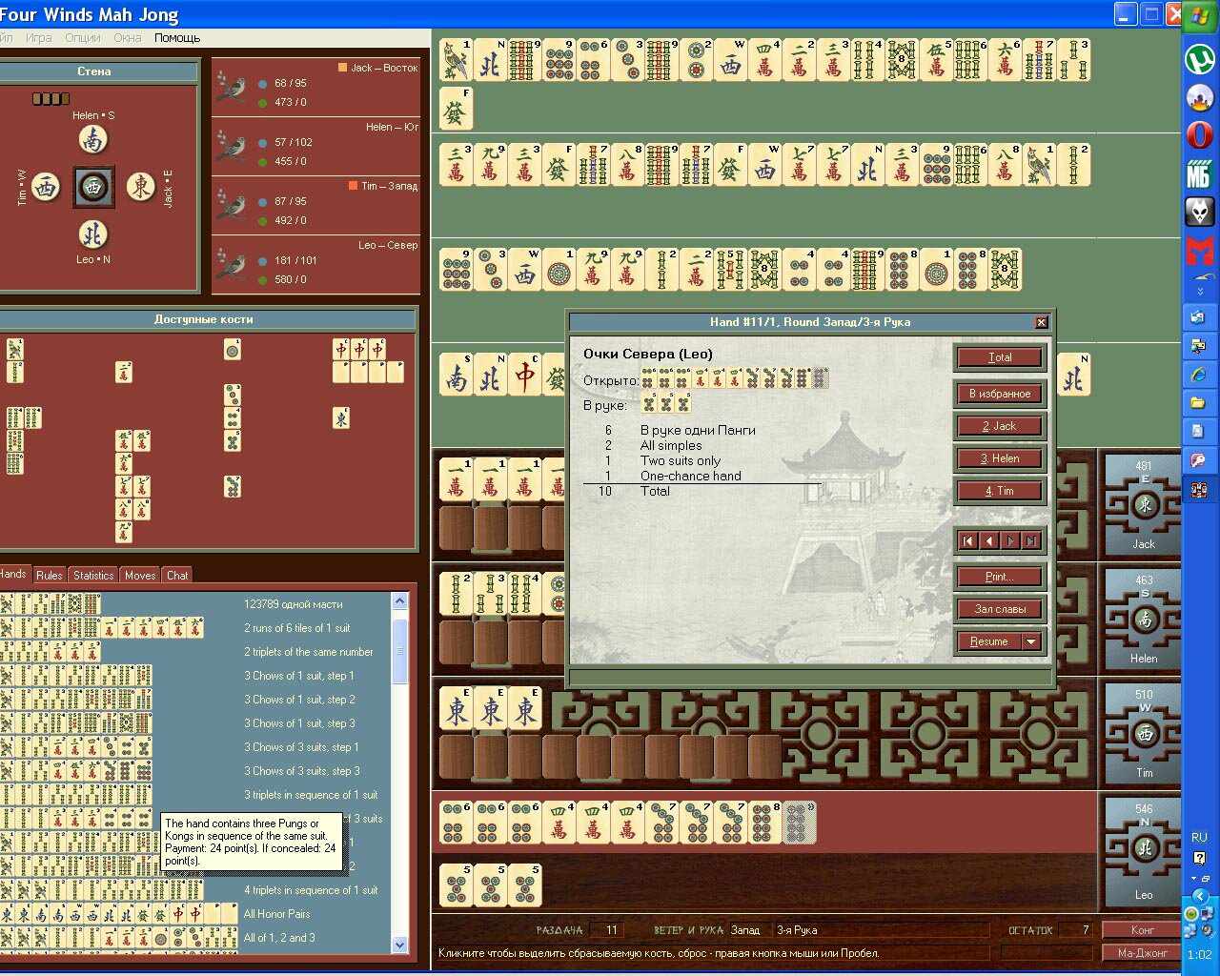Switch to the Hands tab
Screen dimensions: 1220x976
(13, 574)
